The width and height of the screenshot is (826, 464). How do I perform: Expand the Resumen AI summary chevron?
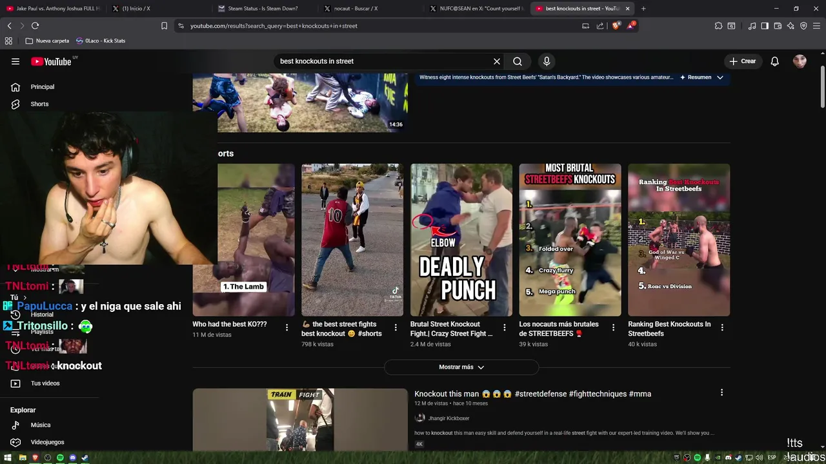[720, 77]
